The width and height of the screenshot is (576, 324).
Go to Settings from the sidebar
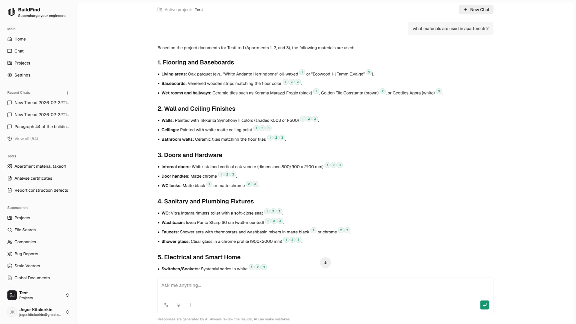(22, 75)
